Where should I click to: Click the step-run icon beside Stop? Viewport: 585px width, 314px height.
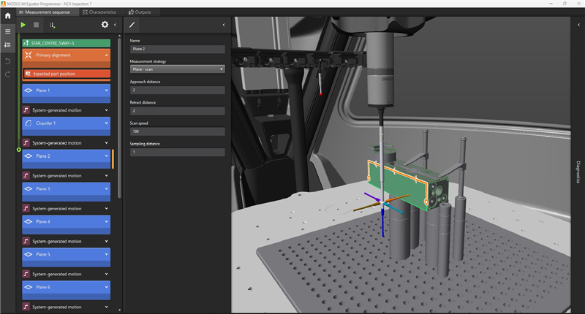point(53,25)
